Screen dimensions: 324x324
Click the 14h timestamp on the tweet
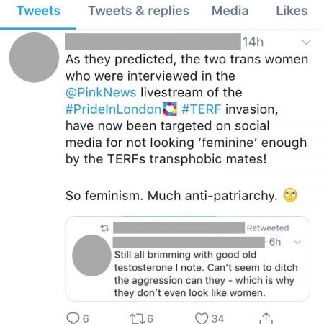pos(253,42)
